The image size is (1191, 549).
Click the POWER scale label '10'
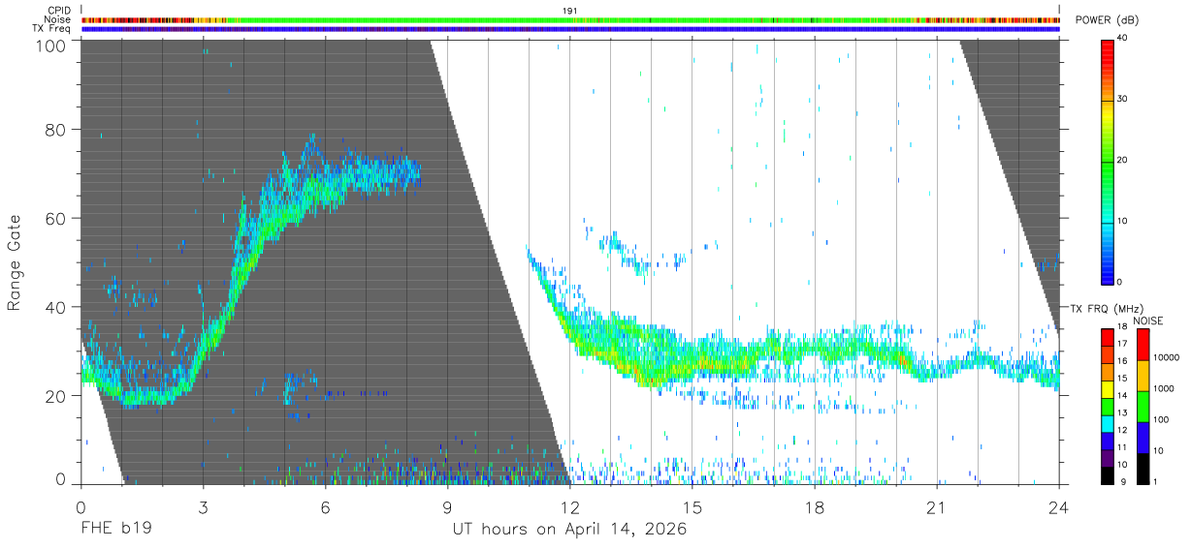click(1122, 222)
